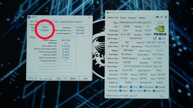
Task: Click the Subvendor value MSI
Action: tap(127, 43)
